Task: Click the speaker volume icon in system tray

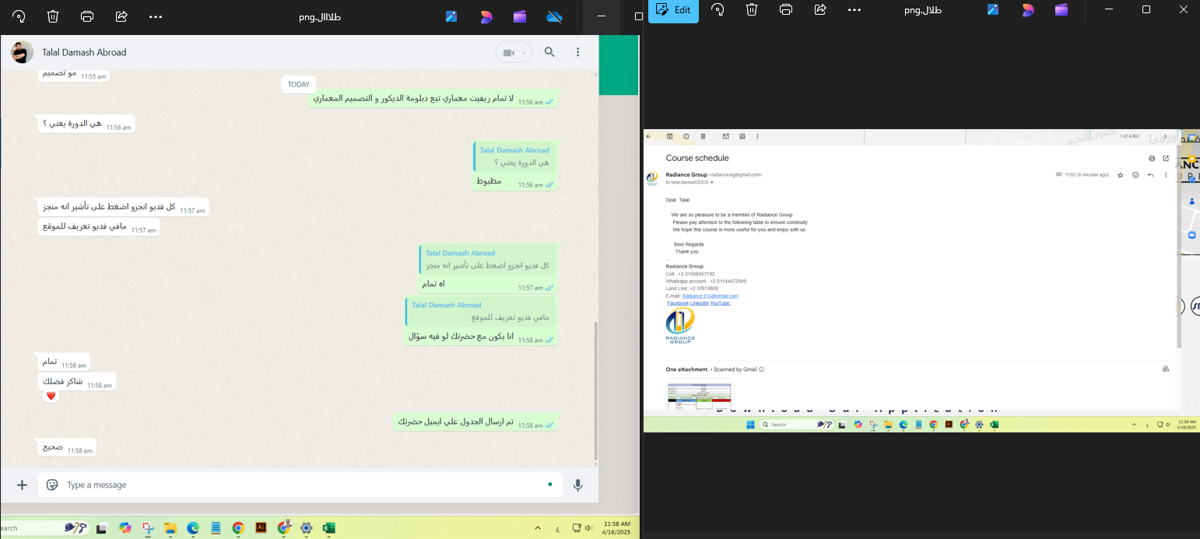Action: [587, 528]
